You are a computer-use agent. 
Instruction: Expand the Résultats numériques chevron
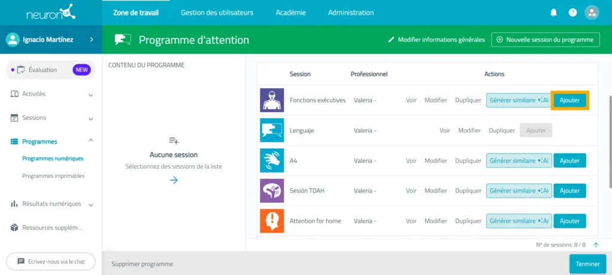coord(91,205)
